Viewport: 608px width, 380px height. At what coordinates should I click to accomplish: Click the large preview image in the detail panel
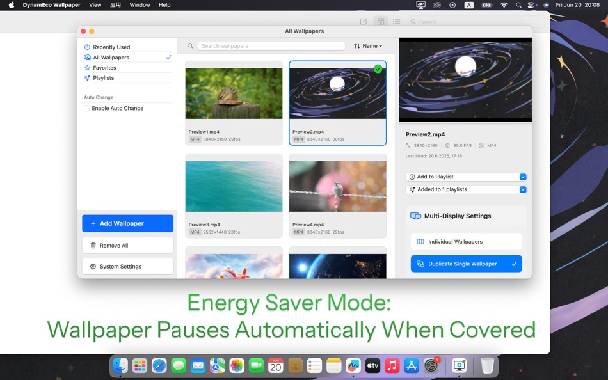coord(465,79)
